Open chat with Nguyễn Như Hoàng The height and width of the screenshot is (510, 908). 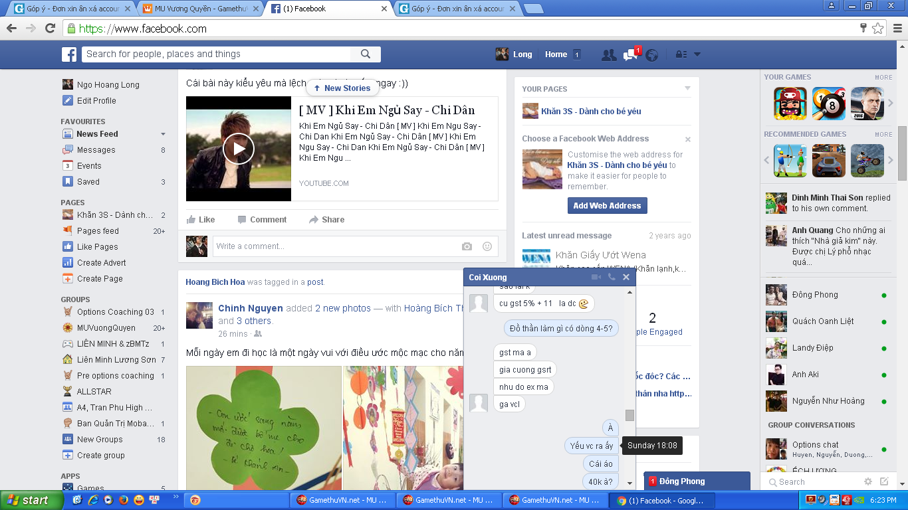pyautogui.click(x=827, y=401)
